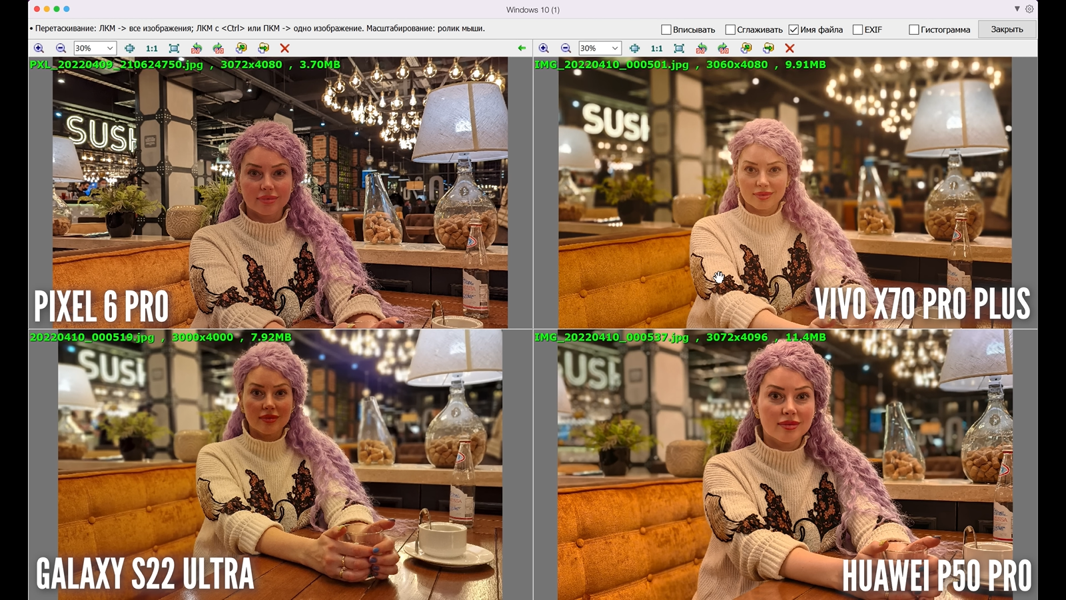Uncheck the Имя файла checkbox

(794, 29)
